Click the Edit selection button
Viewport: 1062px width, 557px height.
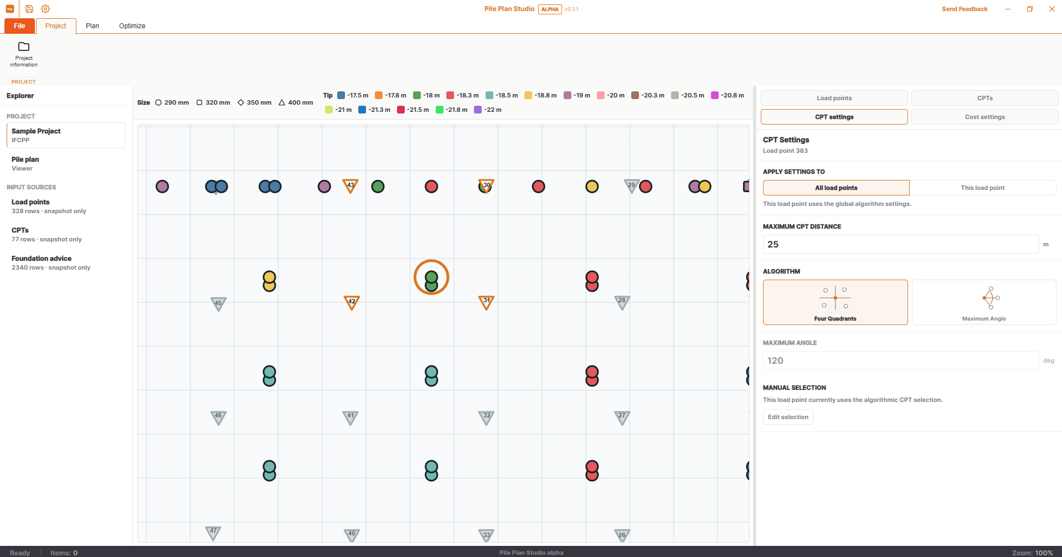[x=788, y=417]
